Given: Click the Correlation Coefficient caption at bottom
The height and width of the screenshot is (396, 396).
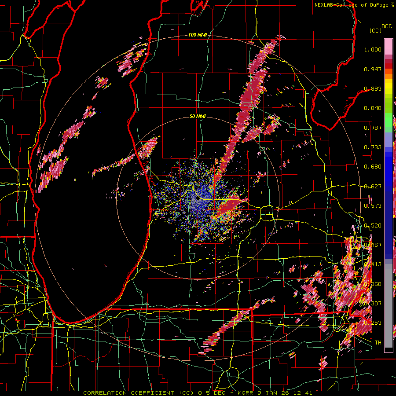Looking at the screenshot, I should [x=198, y=393].
